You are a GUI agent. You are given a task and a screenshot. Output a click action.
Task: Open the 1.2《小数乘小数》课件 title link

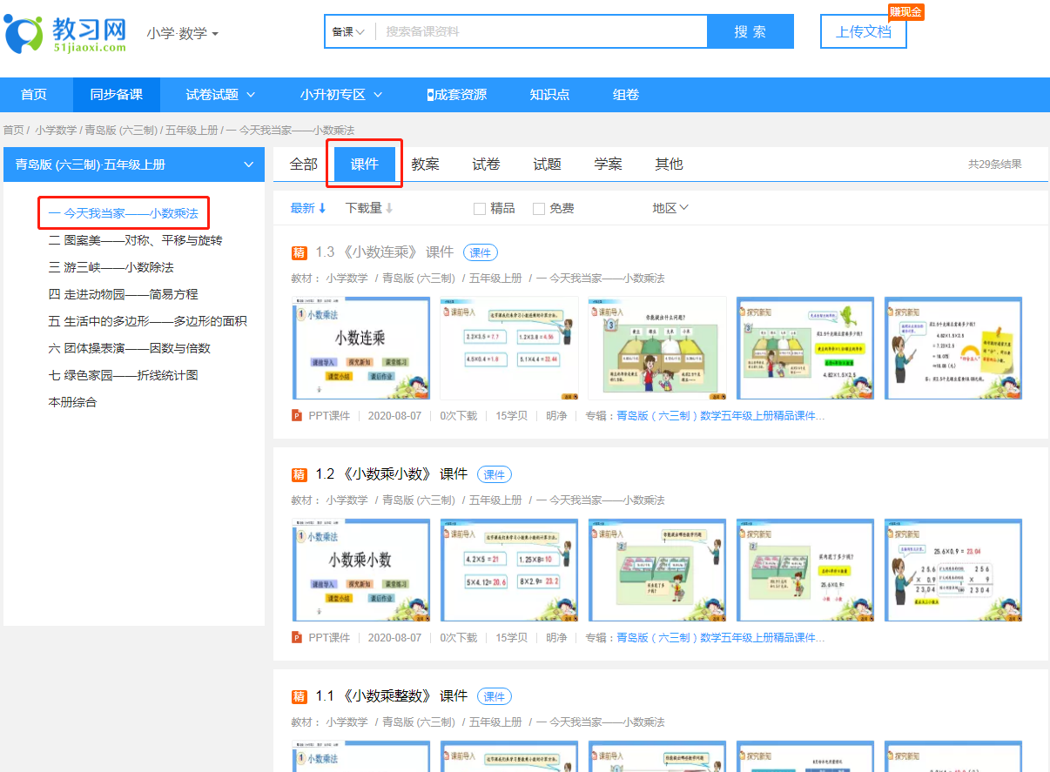[x=392, y=474]
